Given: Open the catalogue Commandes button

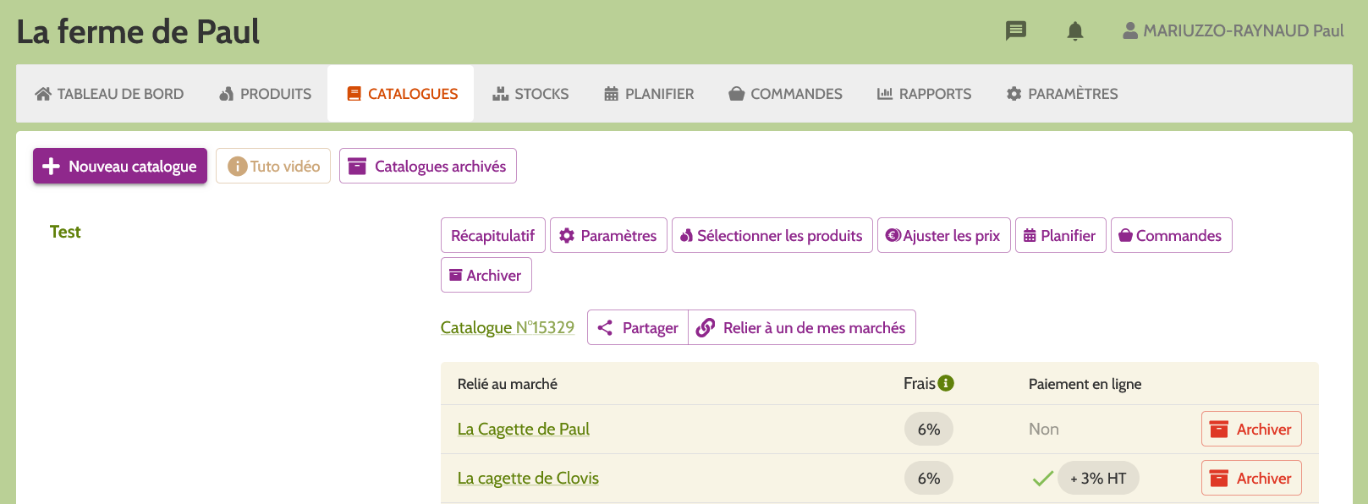Looking at the screenshot, I should tap(1171, 236).
